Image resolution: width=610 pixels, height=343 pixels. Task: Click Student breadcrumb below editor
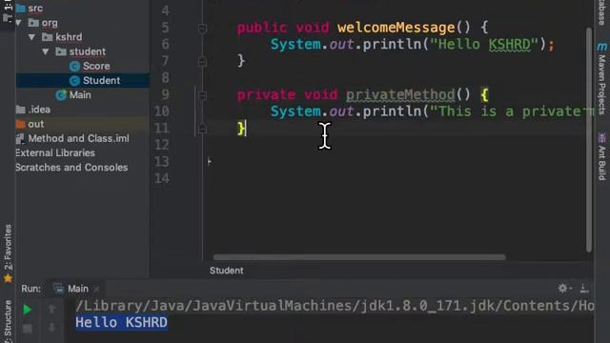pos(227,271)
